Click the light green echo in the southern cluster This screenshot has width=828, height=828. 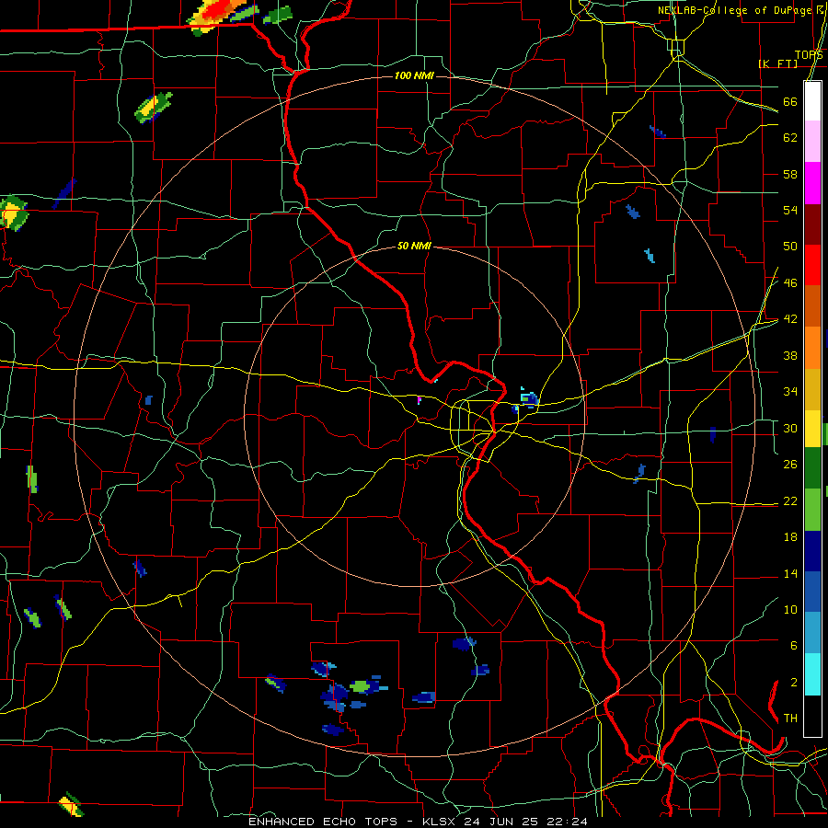[x=361, y=686]
